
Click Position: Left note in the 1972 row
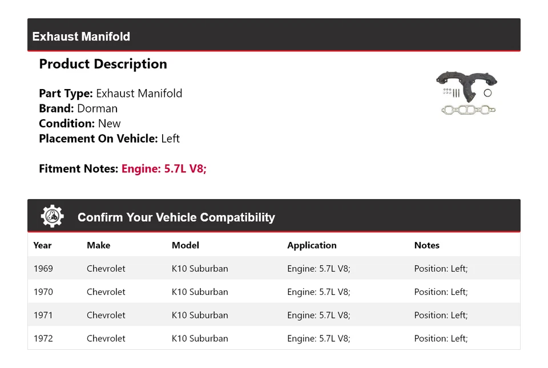(441, 338)
